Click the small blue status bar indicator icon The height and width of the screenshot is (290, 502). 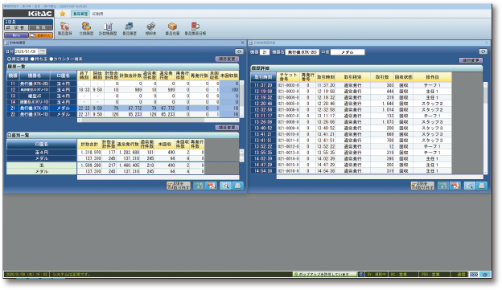point(361,274)
